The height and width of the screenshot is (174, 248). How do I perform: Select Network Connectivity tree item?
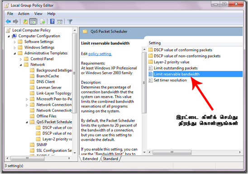coord(54,110)
